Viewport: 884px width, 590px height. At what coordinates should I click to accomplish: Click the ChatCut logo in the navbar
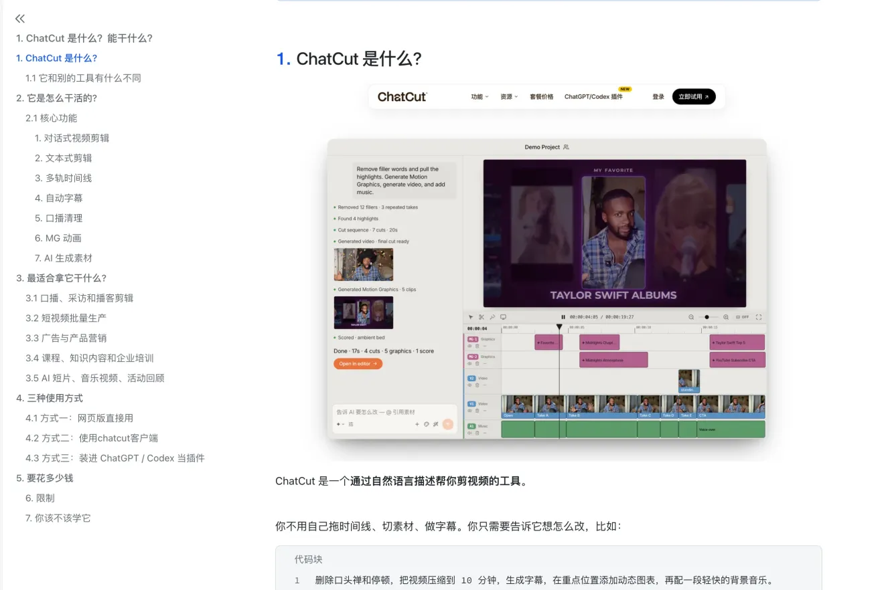tap(402, 97)
